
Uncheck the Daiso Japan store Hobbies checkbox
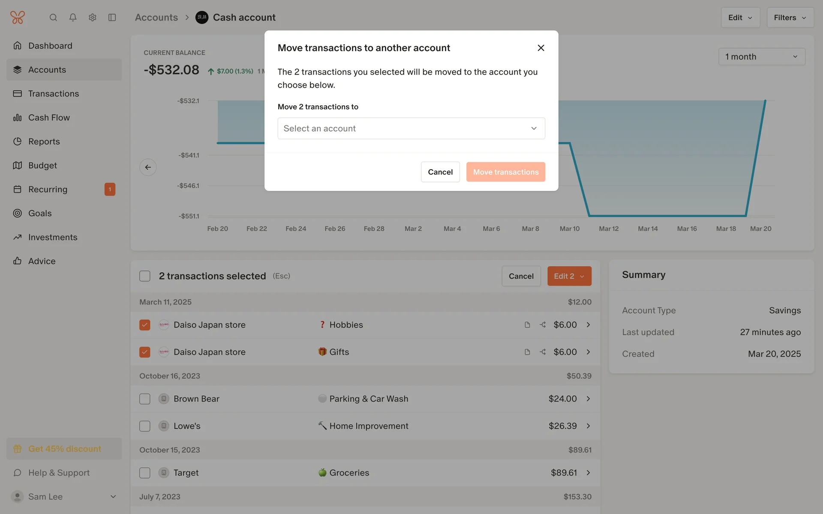tap(145, 325)
